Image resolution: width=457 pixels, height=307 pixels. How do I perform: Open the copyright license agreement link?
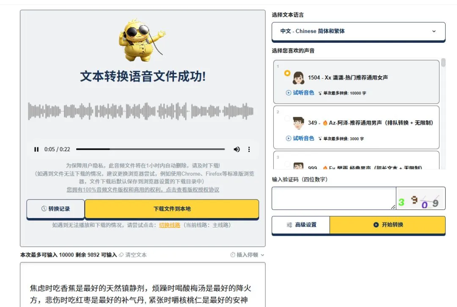[143, 190]
